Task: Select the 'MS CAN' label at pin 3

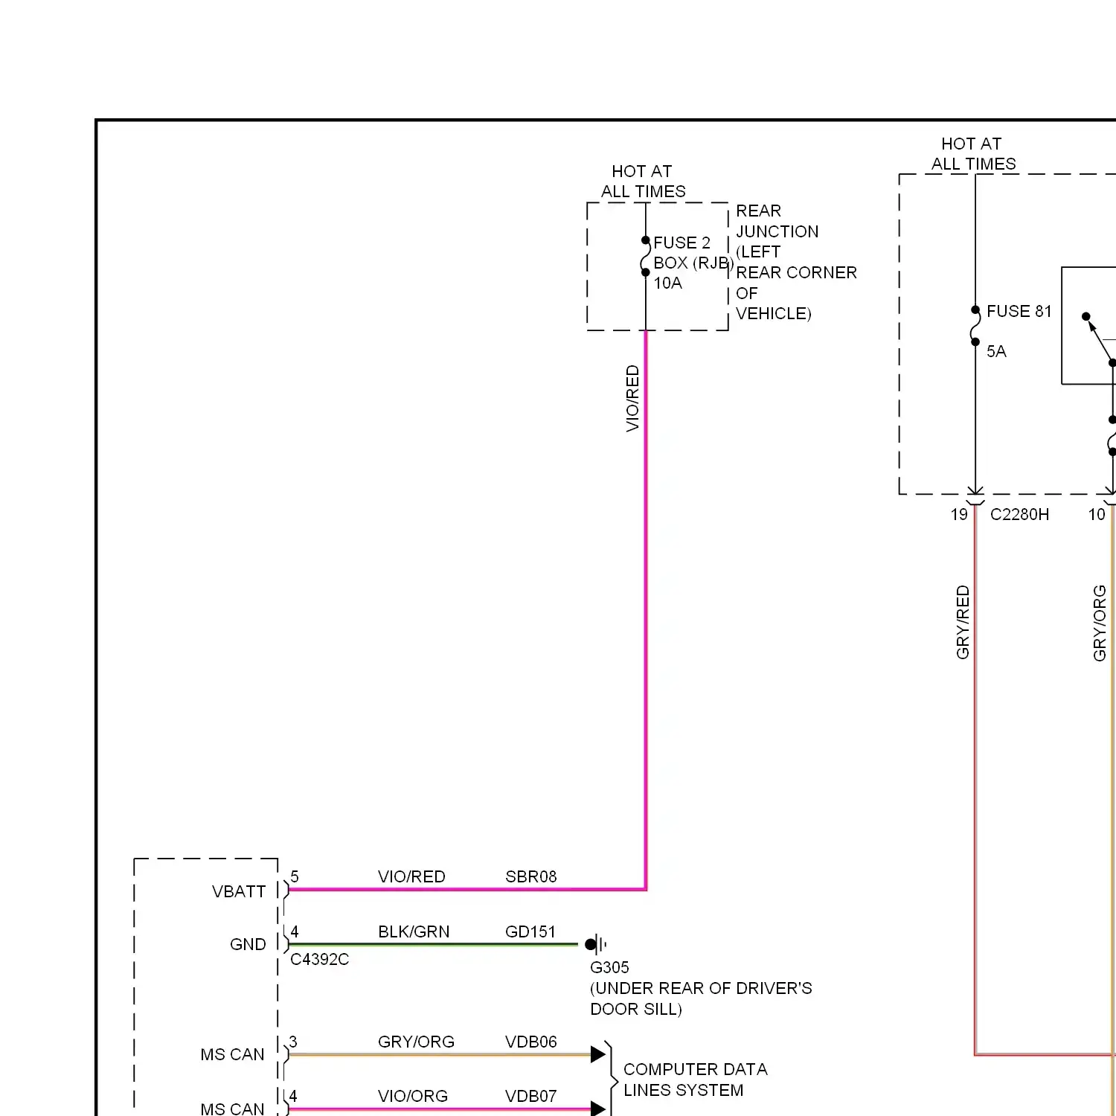Action: (x=232, y=1054)
